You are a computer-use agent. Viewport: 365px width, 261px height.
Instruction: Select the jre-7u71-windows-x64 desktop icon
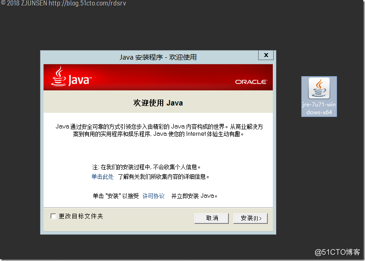pyautogui.click(x=319, y=96)
